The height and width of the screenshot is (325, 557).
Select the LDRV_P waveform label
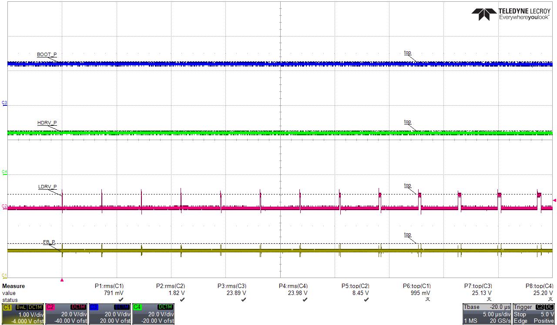point(47,187)
